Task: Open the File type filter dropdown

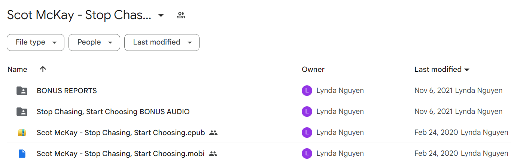Action: [36, 42]
